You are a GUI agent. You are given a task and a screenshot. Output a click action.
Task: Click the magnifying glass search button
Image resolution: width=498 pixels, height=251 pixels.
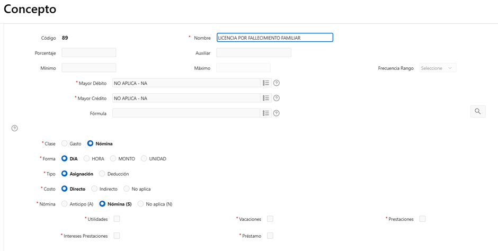(478, 111)
